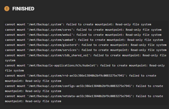Click the '.system/samba4' mount error line
Viewport: 169px width, 109px height.
coord(84,40)
